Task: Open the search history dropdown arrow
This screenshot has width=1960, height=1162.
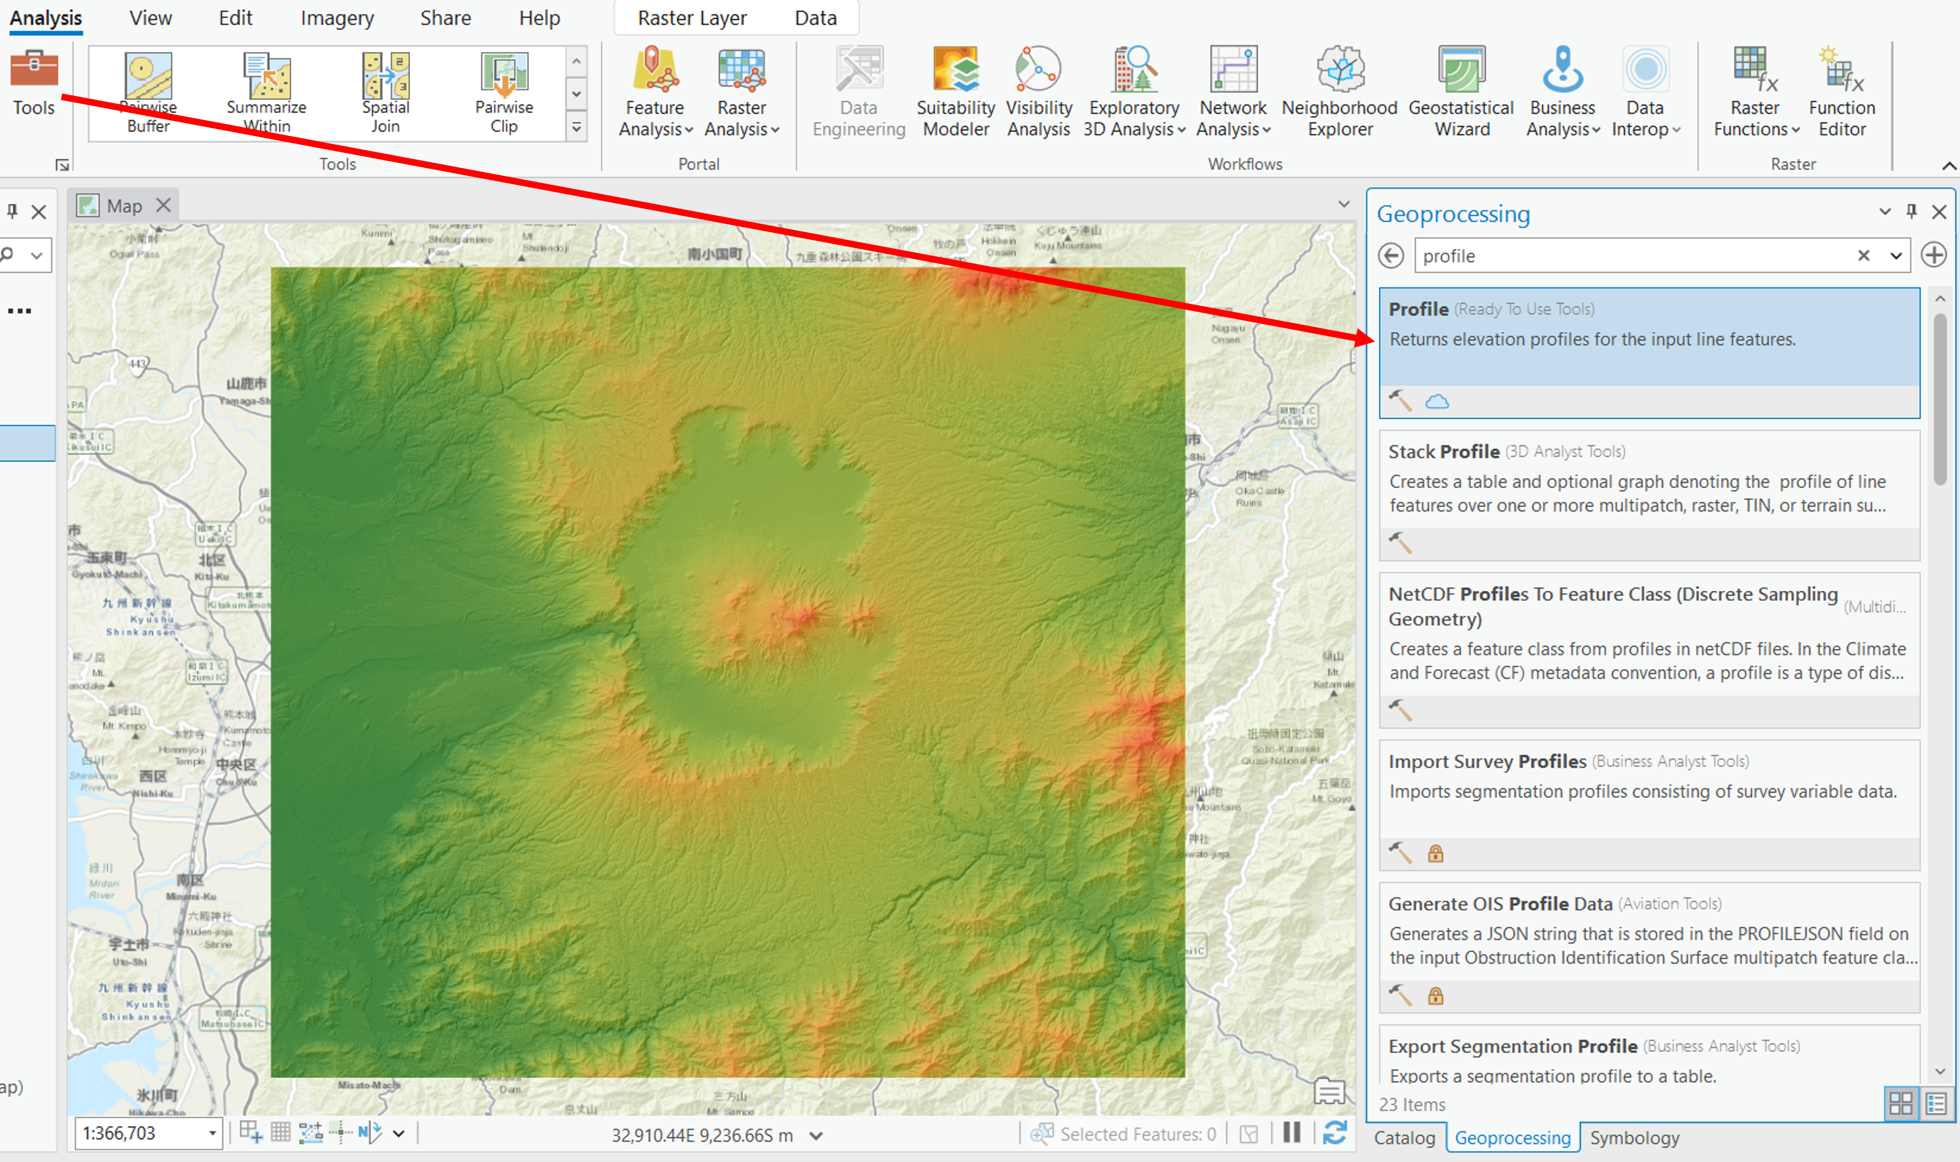Action: pos(1896,255)
